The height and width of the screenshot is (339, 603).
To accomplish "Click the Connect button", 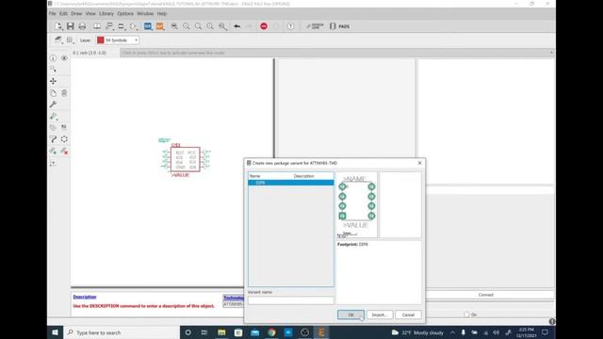I will click(486, 295).
